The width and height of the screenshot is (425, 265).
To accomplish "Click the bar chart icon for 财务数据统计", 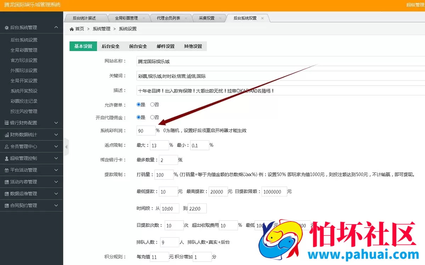I will coord(6,135).
